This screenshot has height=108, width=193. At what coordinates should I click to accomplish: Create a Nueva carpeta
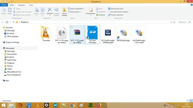point(64,12)
